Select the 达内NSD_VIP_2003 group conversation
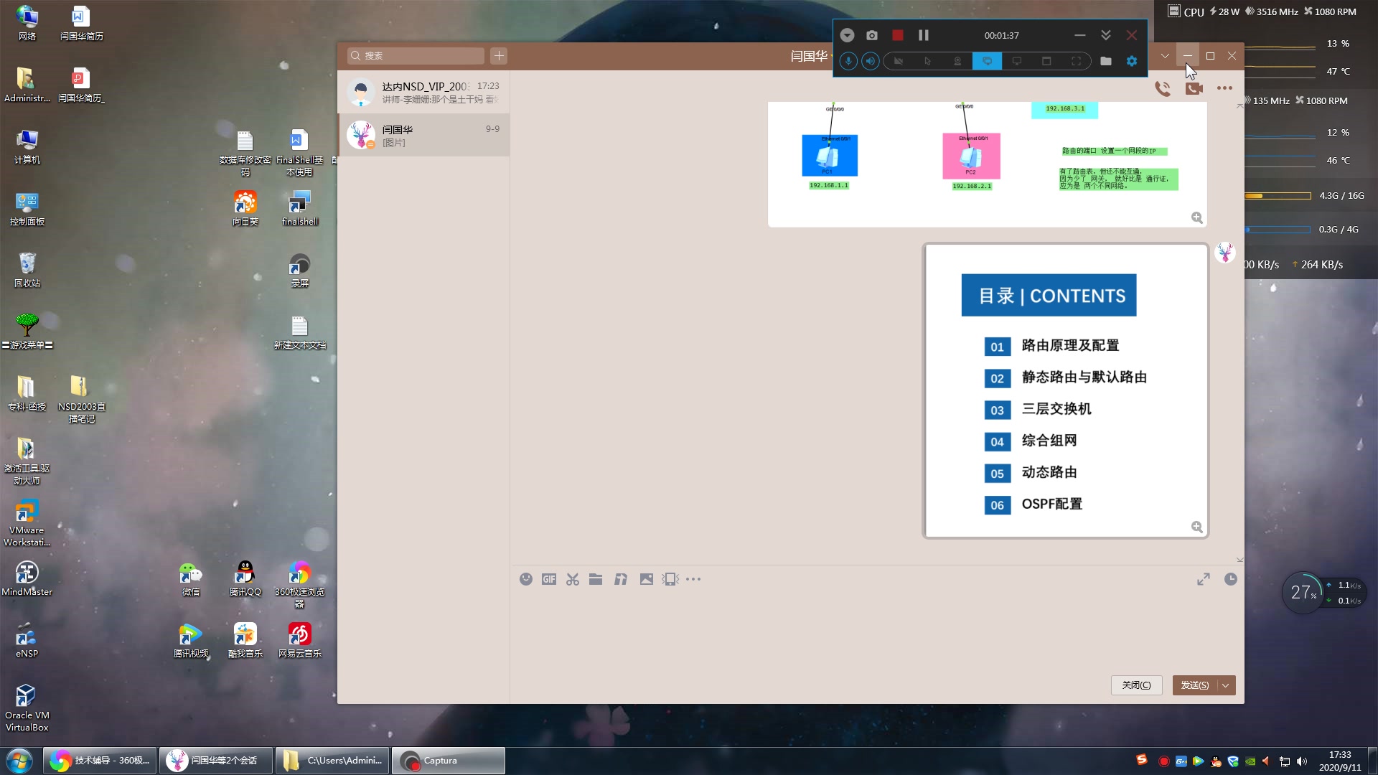1378x775 pixels. click(x=423, y=92)
